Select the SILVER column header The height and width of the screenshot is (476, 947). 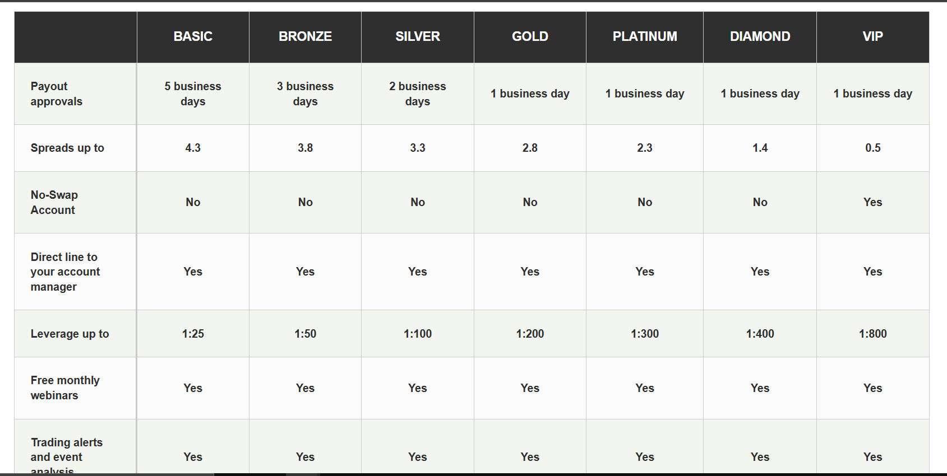pyautogui.click(x=418, y=36)
